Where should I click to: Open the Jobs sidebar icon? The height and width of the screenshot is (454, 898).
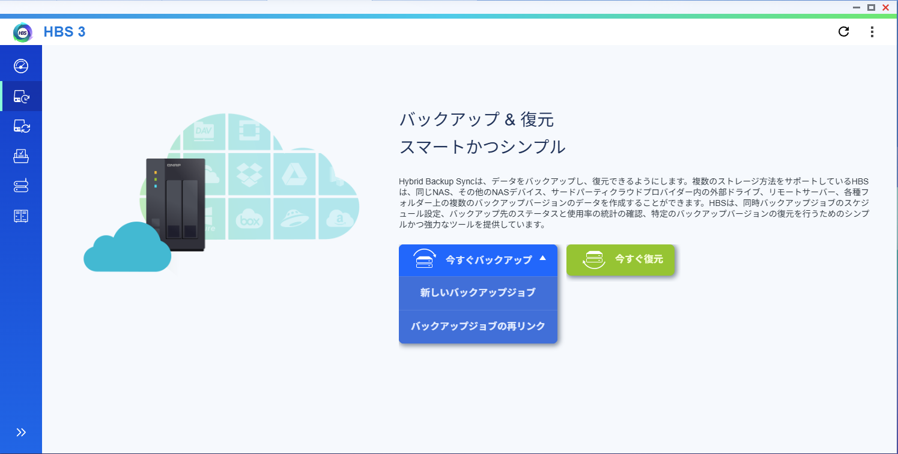tap(21, 156)
